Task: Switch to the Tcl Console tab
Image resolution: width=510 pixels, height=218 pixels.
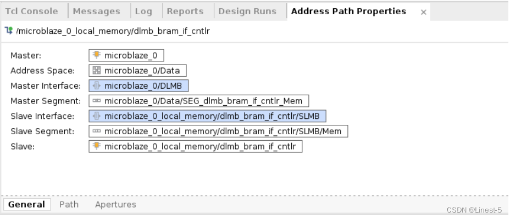Action: [31, 12]
